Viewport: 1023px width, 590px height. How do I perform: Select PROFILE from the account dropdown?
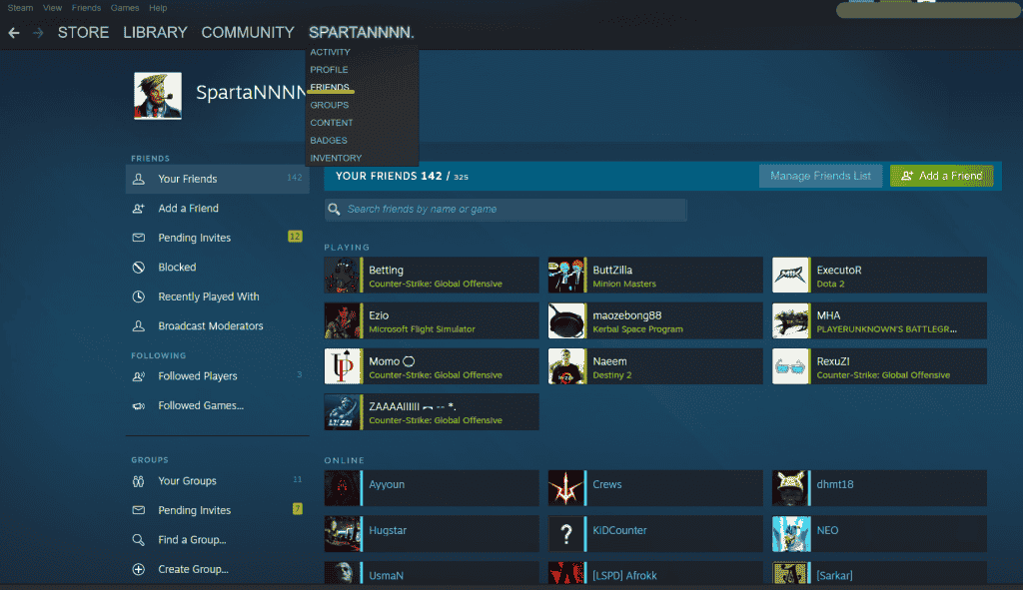pos(331,69)
